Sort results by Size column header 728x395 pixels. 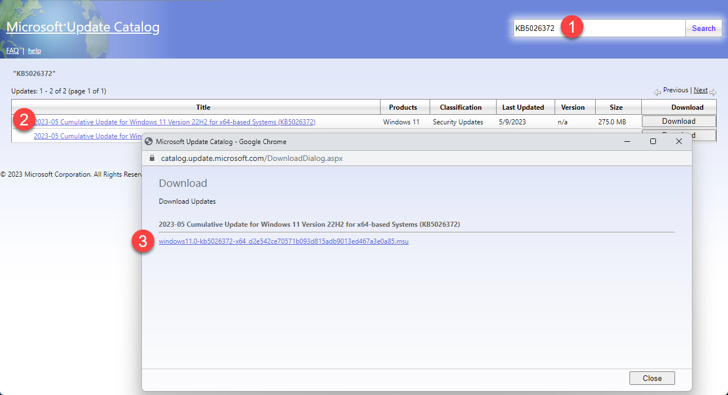pyautogui.click(x=616, y=107)
